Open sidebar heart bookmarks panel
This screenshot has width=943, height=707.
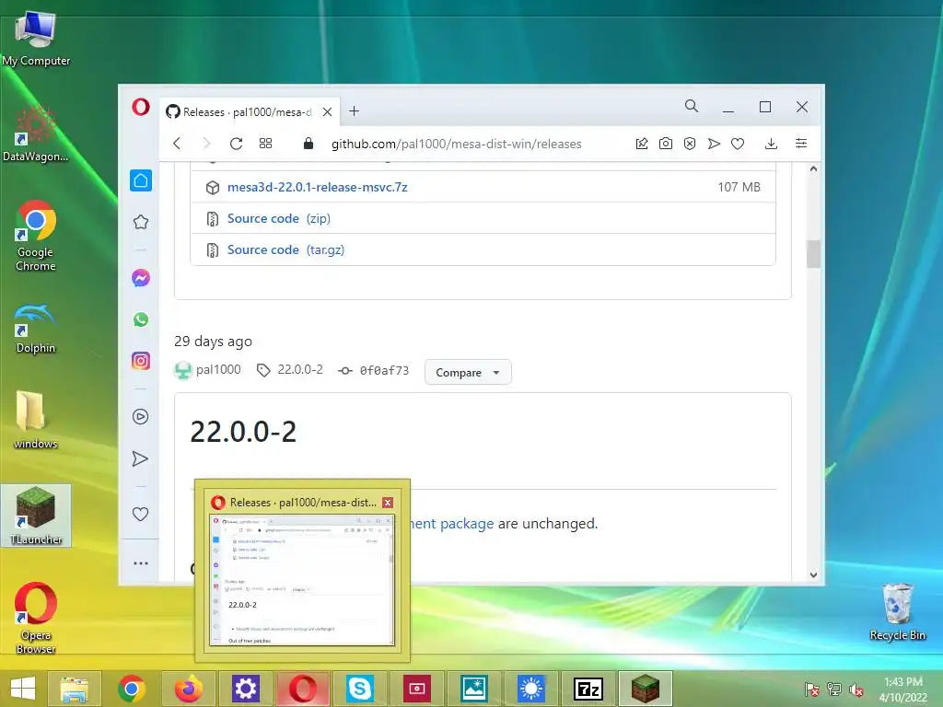pos(141,514)
